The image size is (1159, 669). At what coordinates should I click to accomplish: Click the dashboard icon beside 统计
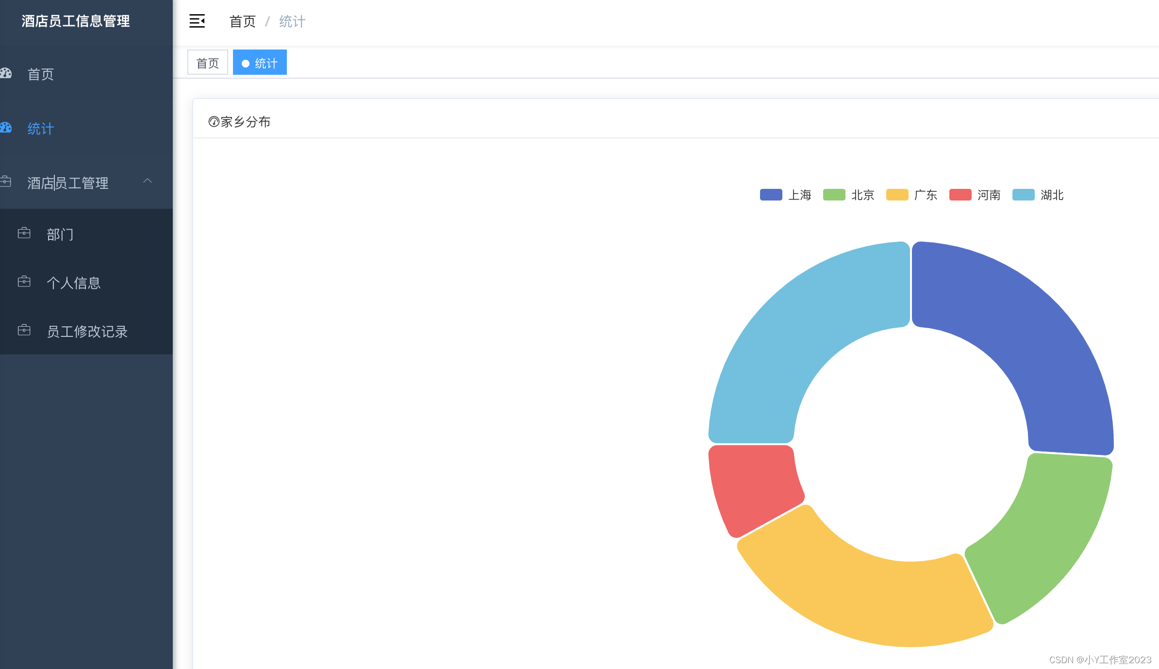point(6,128)
